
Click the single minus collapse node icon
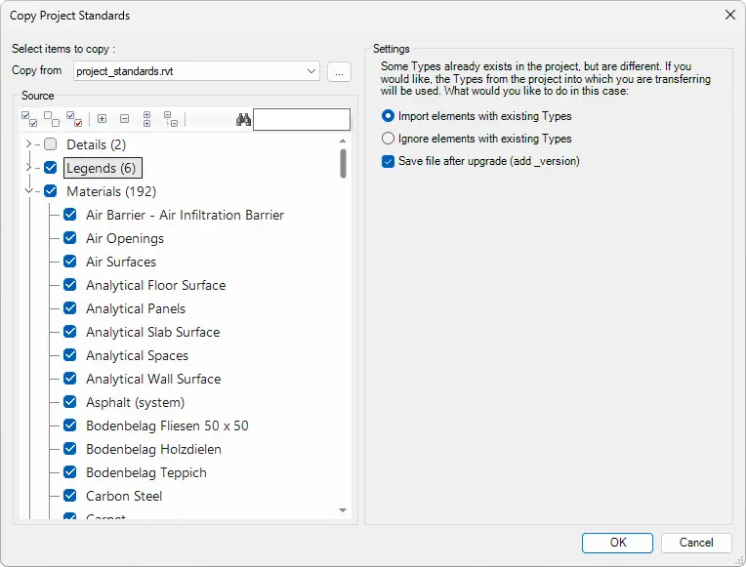coord(125,119)
